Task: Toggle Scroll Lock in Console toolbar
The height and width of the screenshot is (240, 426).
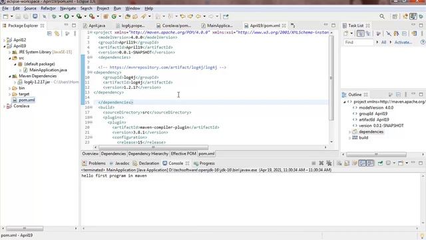Action: pyautogui.click(x=347, y=163)
